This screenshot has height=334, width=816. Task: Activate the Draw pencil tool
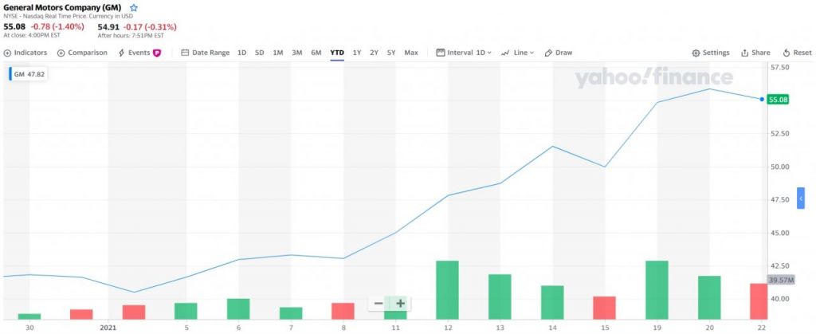point(559,53)
